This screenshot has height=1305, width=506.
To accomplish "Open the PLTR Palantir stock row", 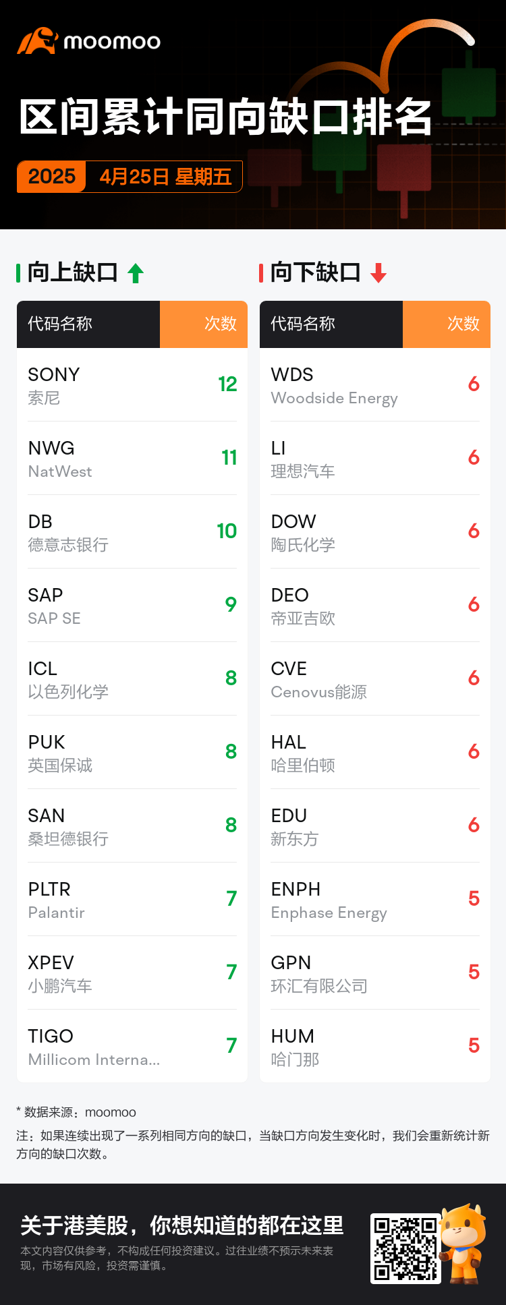I will pos(132,900).
